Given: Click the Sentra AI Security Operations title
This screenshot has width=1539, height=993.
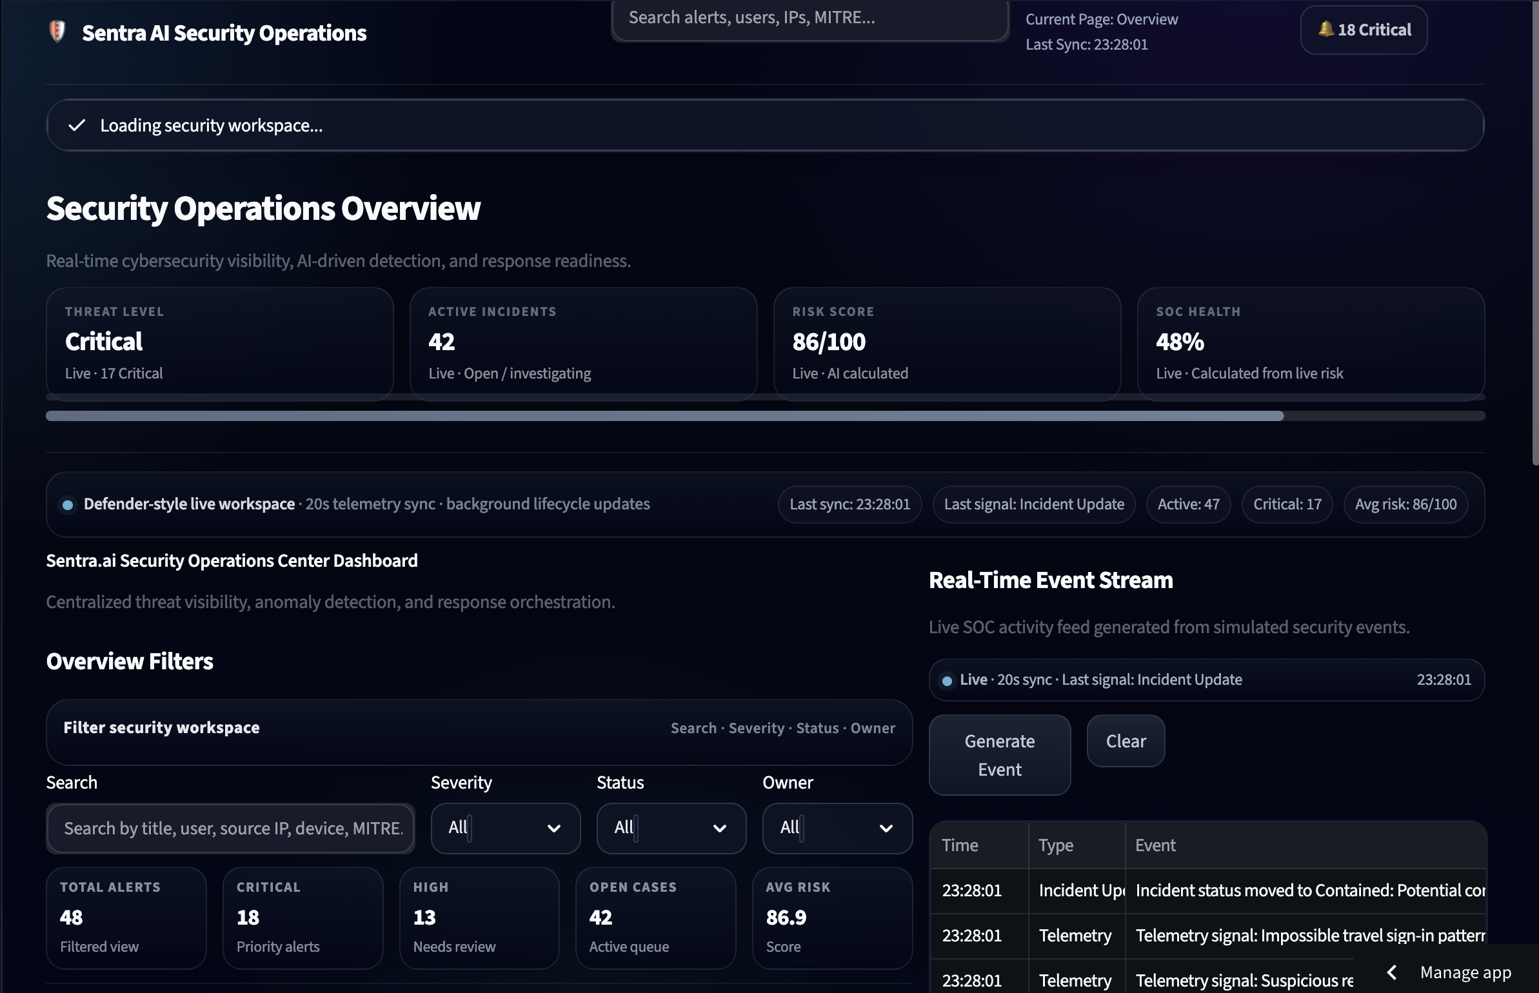Looking at the screenshot, I should (x=224, y=33).
